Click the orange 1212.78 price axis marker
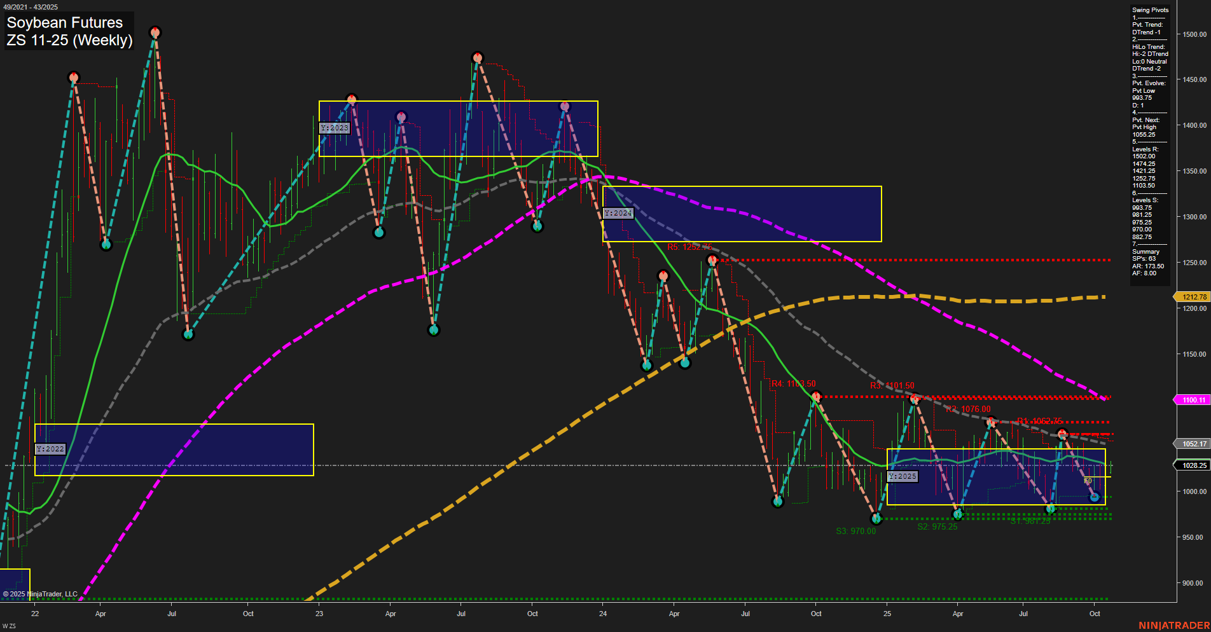Screen dimensions: 1211x632 (x=1192, y=296)
